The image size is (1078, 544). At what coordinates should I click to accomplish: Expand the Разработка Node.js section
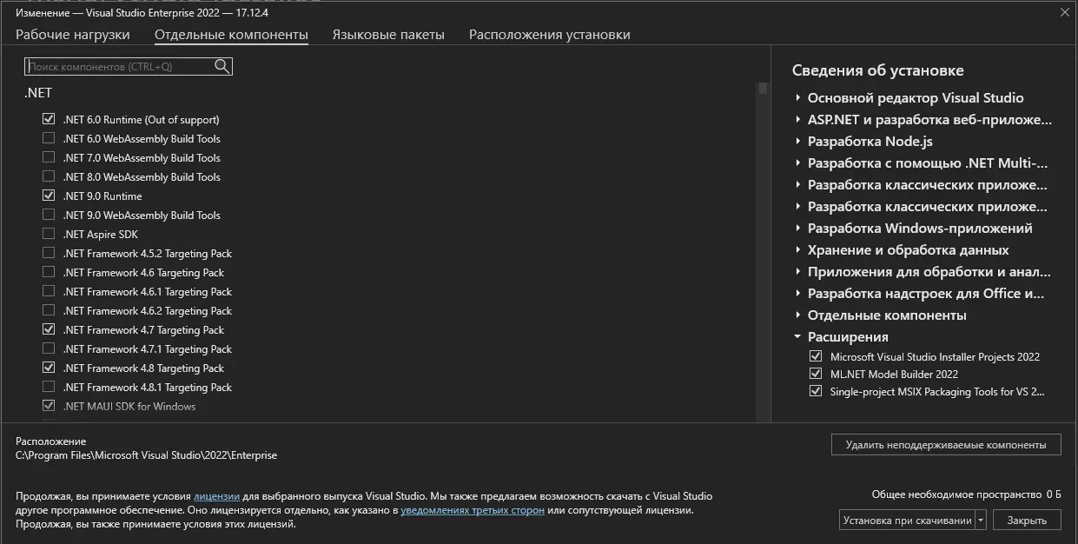click(798, 142)
